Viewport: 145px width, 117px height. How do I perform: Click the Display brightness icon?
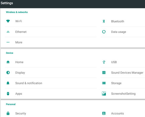(8, 73)
